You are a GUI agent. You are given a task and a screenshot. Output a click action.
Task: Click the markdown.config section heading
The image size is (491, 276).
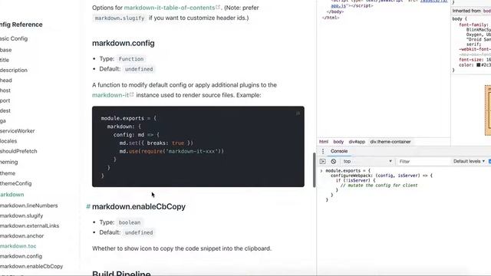tap(124, 43)
